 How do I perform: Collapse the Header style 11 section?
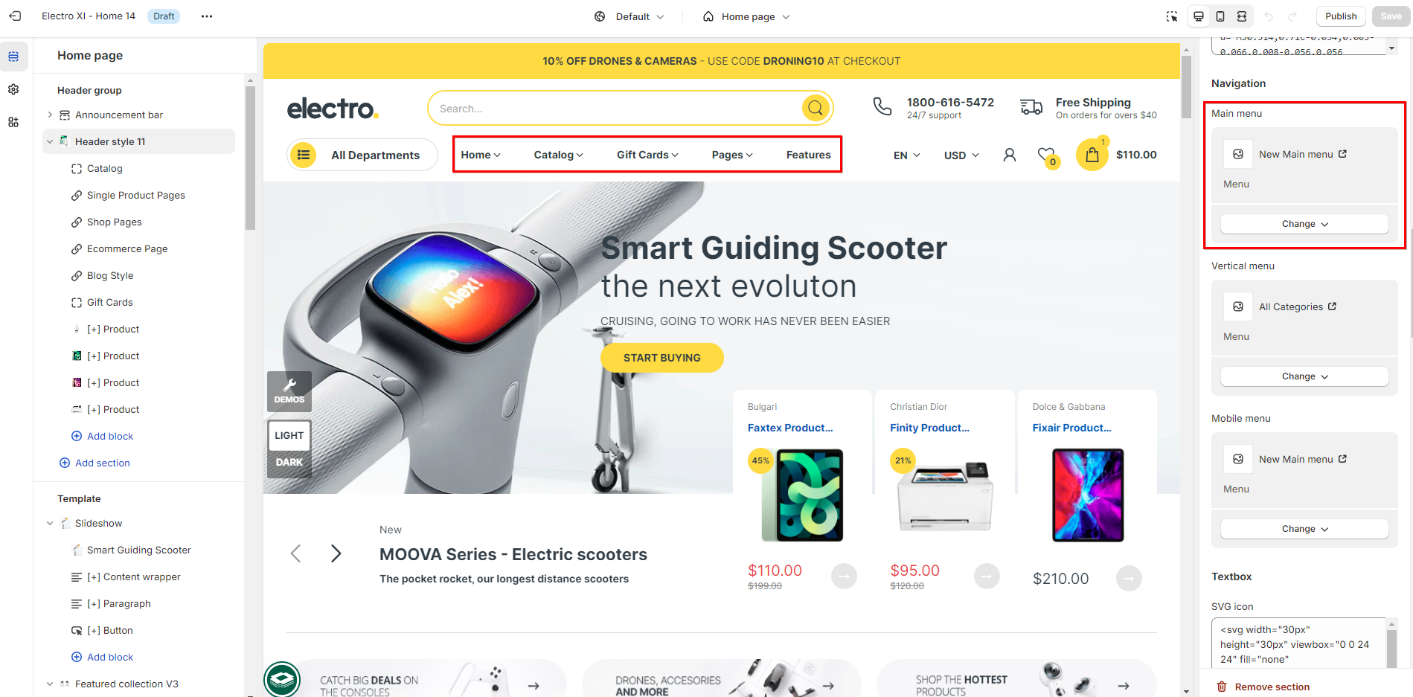point(50,141)
